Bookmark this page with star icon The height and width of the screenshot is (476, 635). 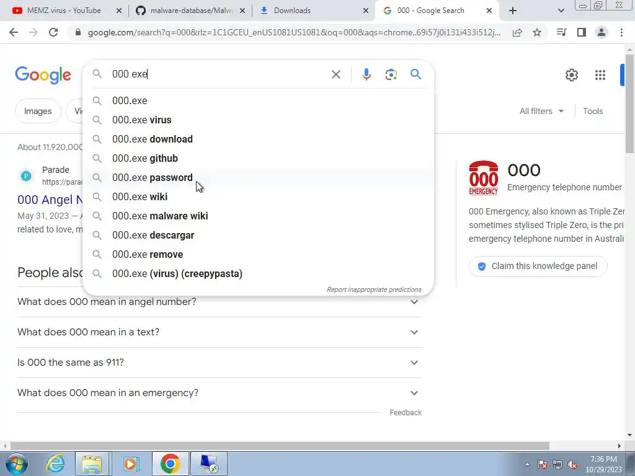point(537,32)
